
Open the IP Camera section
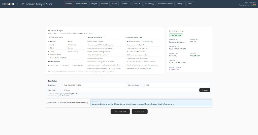149,4
